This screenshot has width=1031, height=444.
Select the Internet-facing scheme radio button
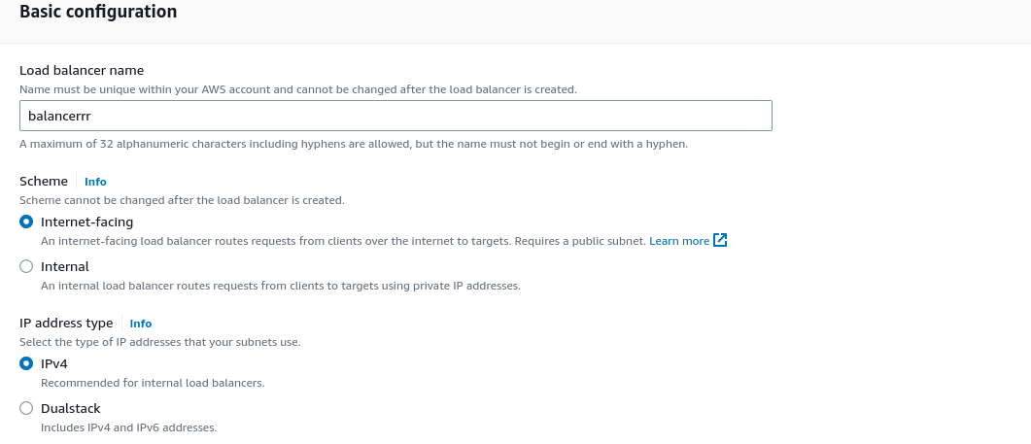tap(26, 222)
